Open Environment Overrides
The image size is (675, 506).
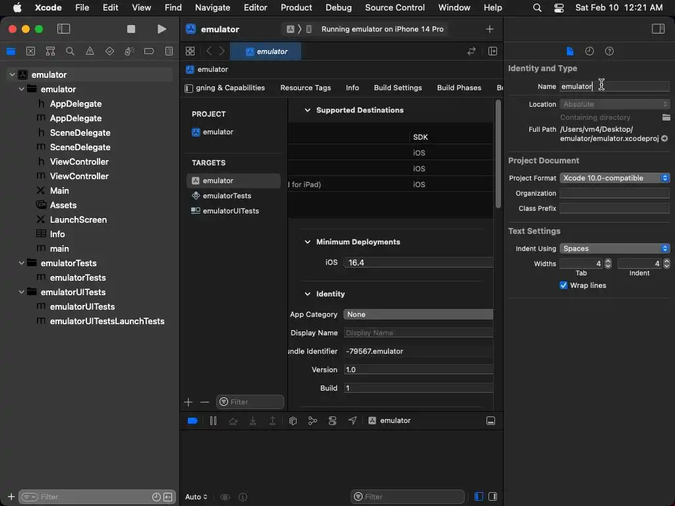pyautogui.click(x=332, y=421)
